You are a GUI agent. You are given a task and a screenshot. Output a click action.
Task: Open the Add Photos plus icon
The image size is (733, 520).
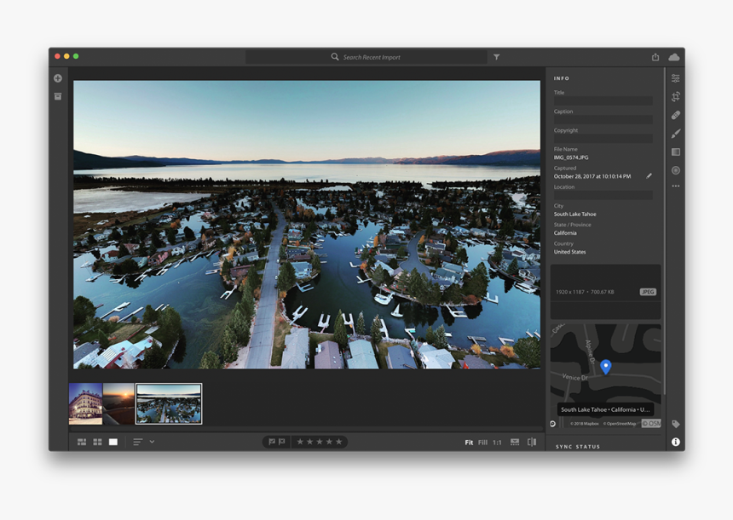(57, 78)
